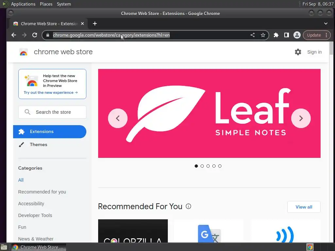Choose the All category
This screenshot has height=251, width=335.
(x=21, y=180)
